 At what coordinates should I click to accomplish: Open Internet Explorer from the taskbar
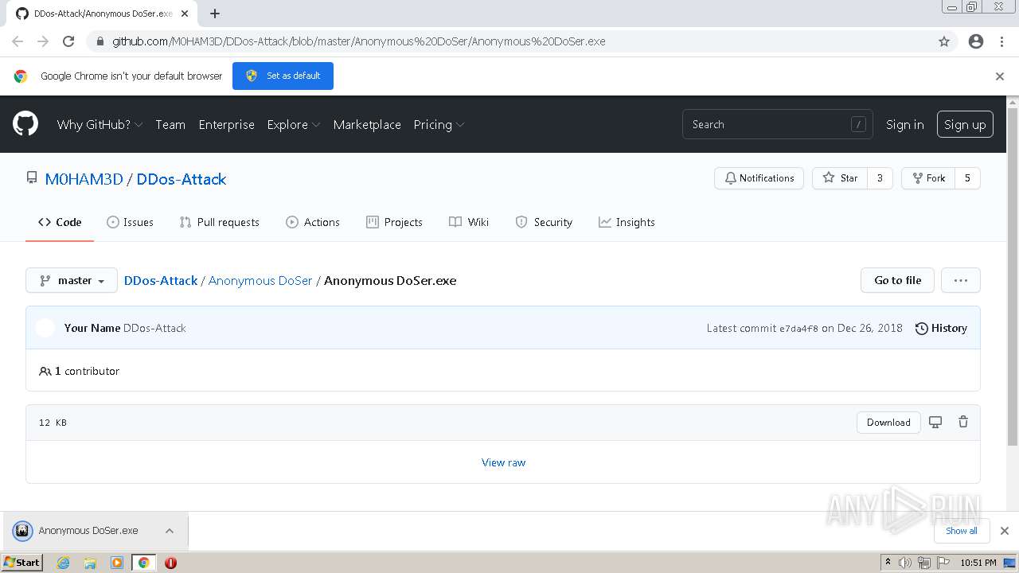click(63, 563)
